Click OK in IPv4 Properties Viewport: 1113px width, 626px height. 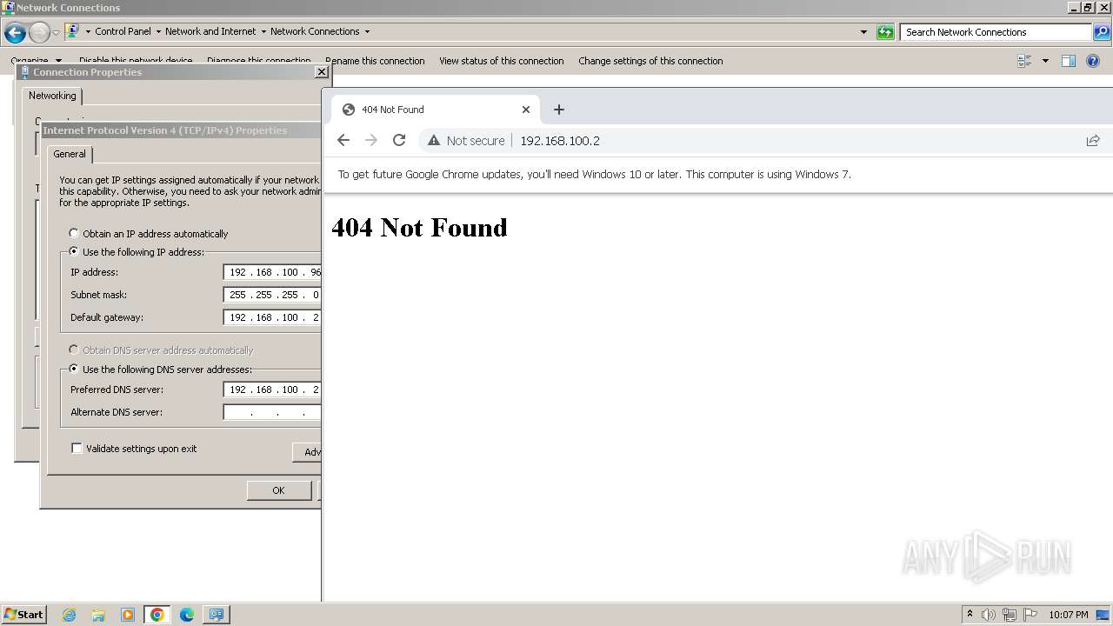click(278, 490)
